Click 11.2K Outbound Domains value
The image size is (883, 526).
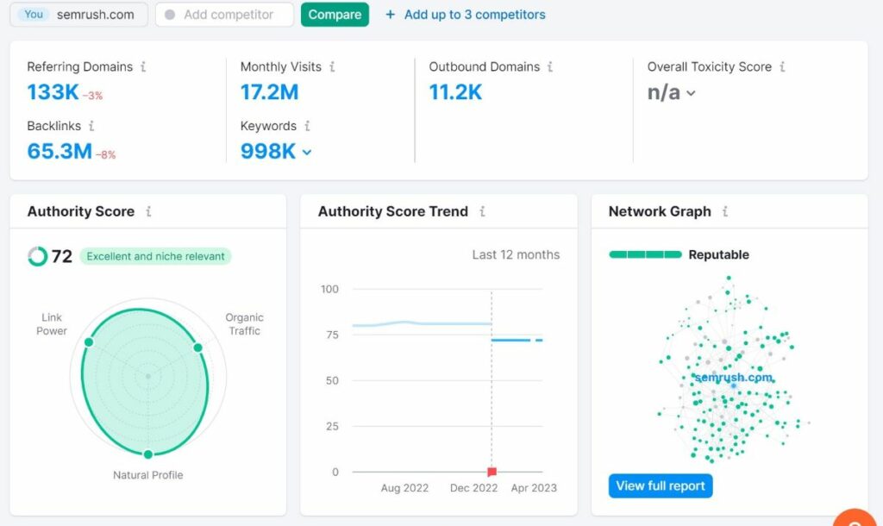click(x=455, y=91)
